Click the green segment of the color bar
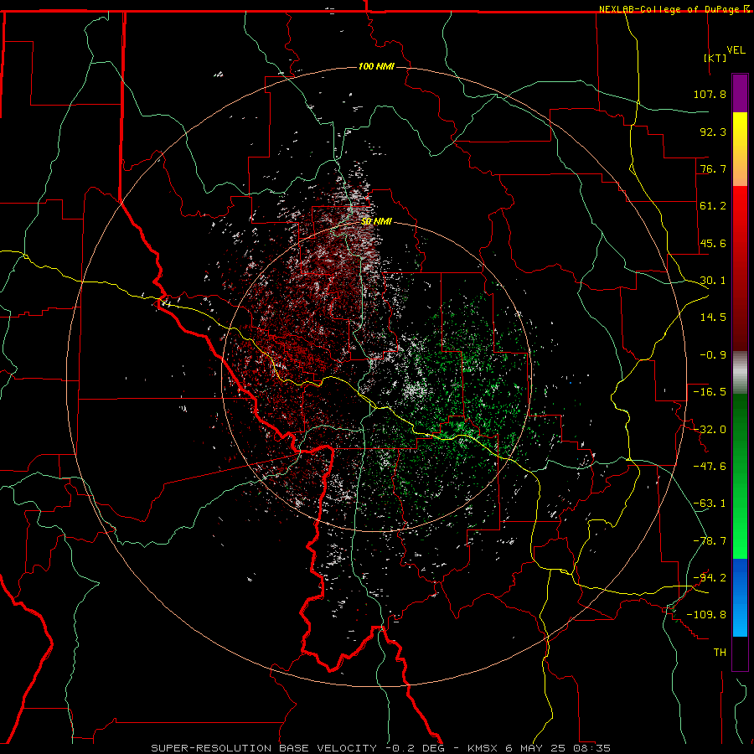754x754 pixels. point(740,476)
